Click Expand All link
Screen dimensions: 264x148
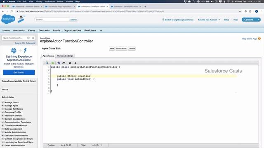[19, 43]
